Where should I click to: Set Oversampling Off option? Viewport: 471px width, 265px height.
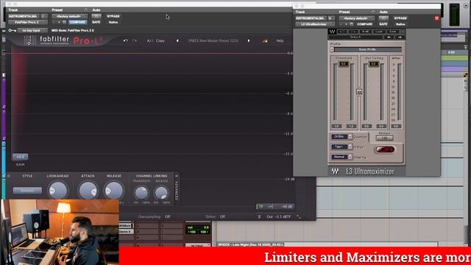pyautogui.click(x=167, y=216)
